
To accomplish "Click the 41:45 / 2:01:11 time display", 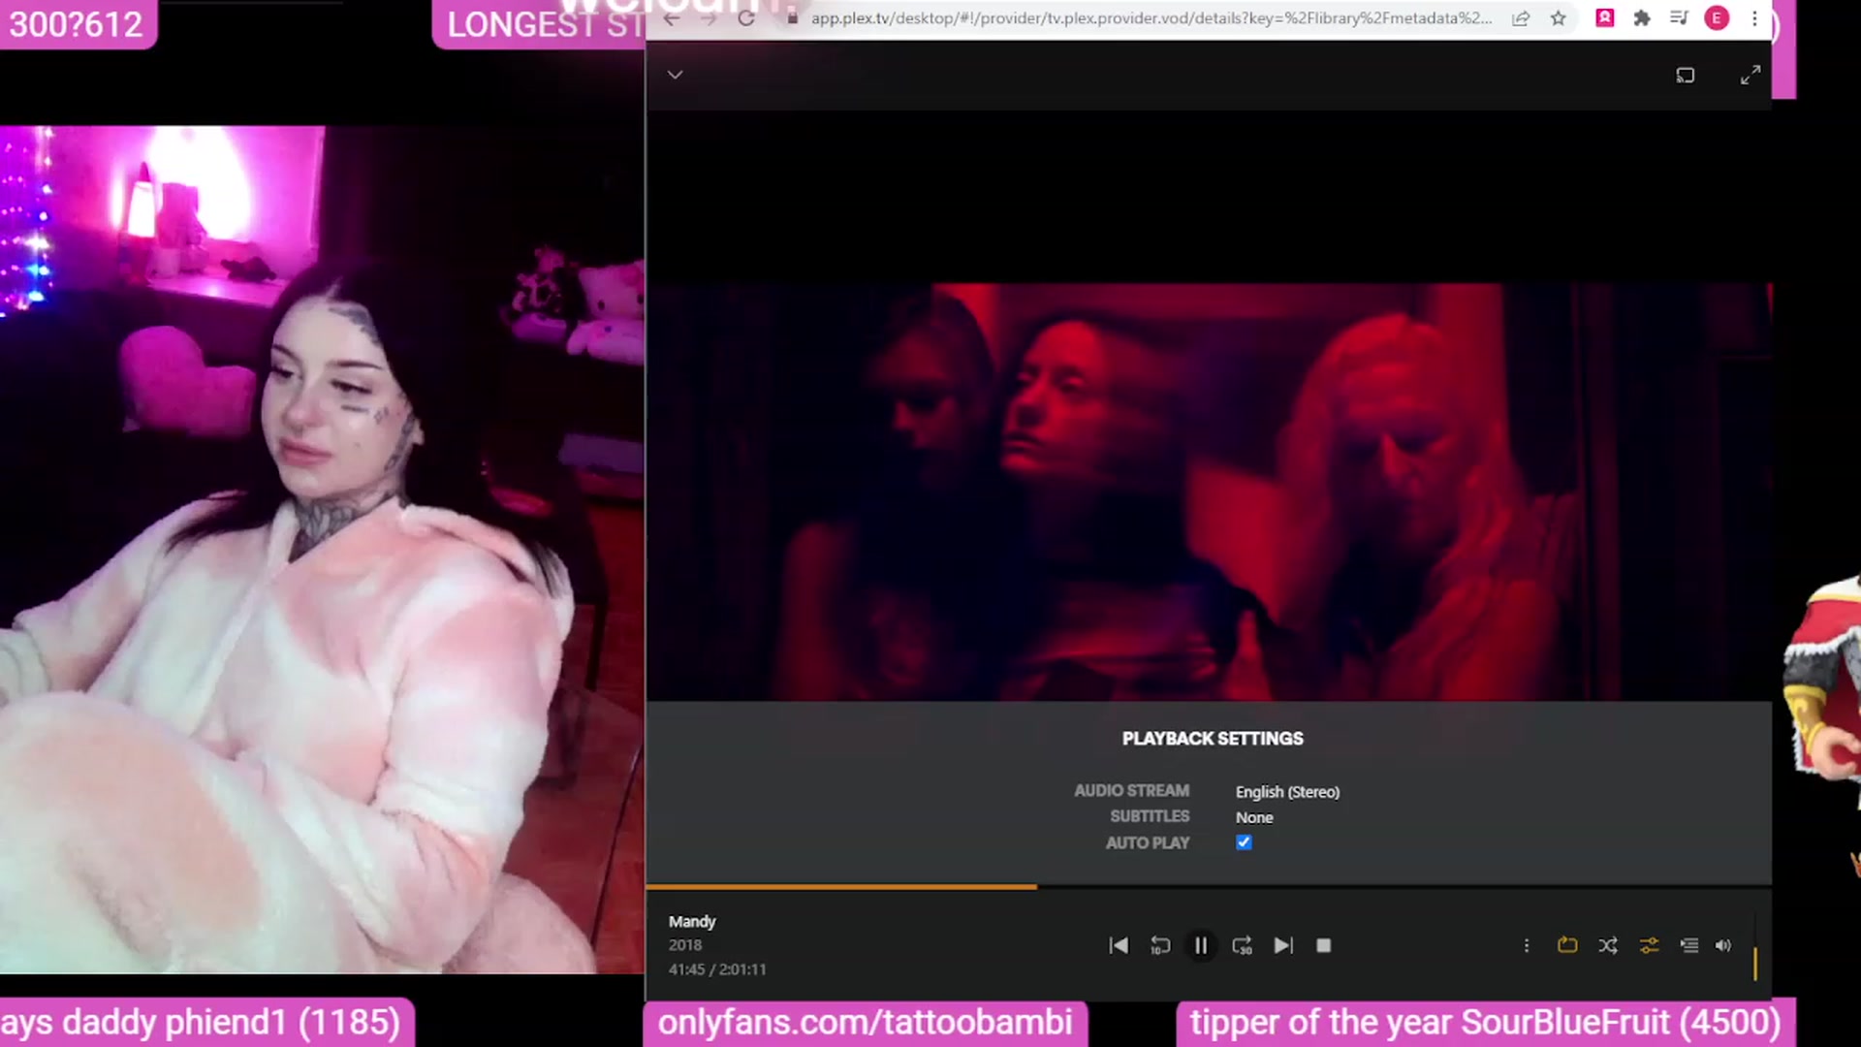I will [717, 969].
